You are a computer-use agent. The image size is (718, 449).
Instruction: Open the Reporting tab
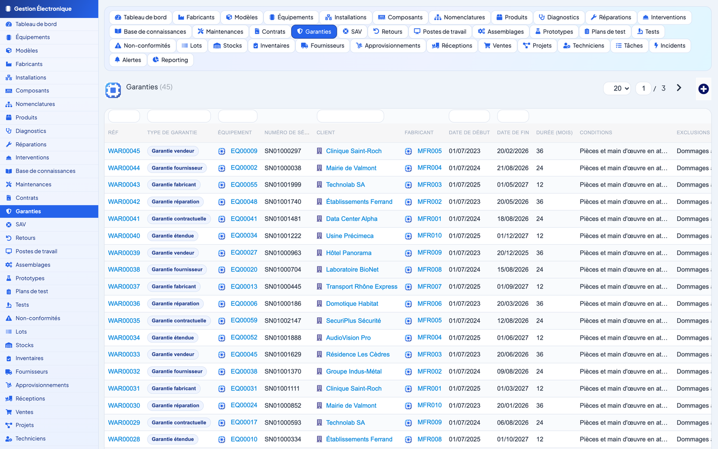[170, 60]
